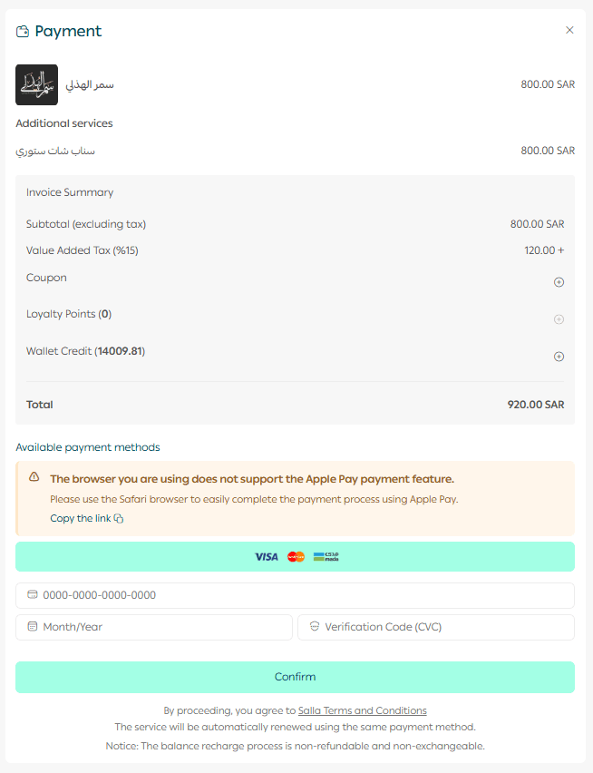Select the Visa card logo
The width and height of the screenshot is (593, 773).
(x=267, y=557)
